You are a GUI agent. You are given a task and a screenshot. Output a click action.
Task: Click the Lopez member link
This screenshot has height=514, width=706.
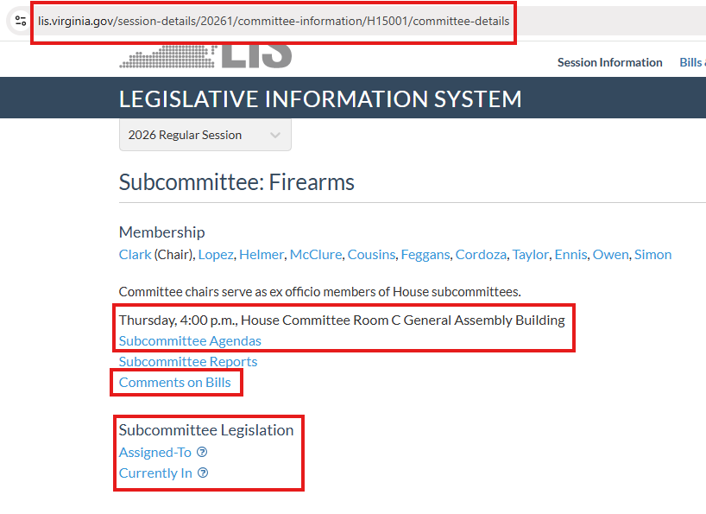217,254
